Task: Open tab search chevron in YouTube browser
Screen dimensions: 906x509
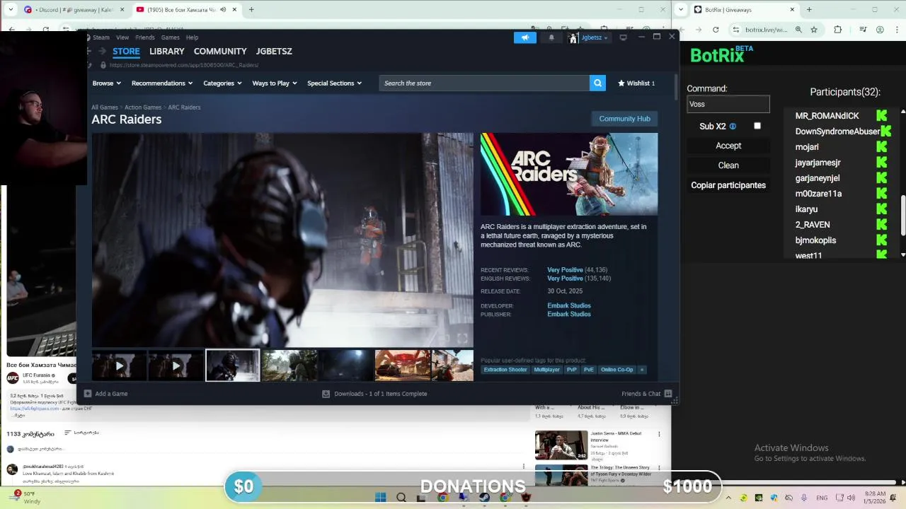Action: tap(10, 10)
